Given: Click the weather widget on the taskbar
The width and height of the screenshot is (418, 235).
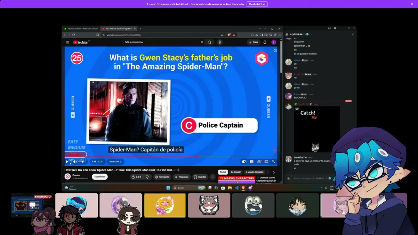Looking at the screenshot, I should (x=71, y=188).
